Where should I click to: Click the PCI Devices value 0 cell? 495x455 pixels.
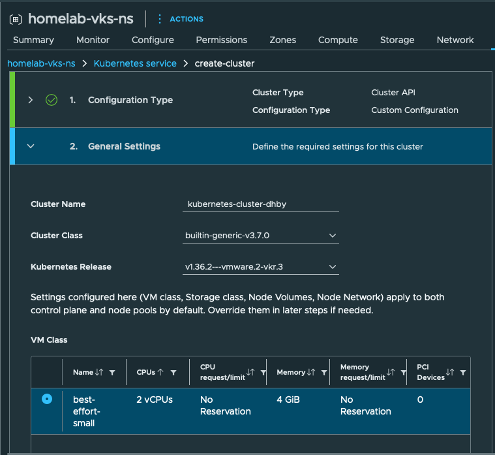click(420, 400)
